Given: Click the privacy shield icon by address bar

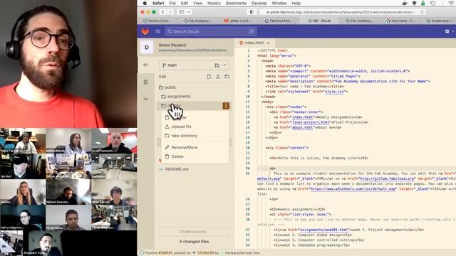Looking at the screenshot, I should pyautogui.click(x=252, y=12).
